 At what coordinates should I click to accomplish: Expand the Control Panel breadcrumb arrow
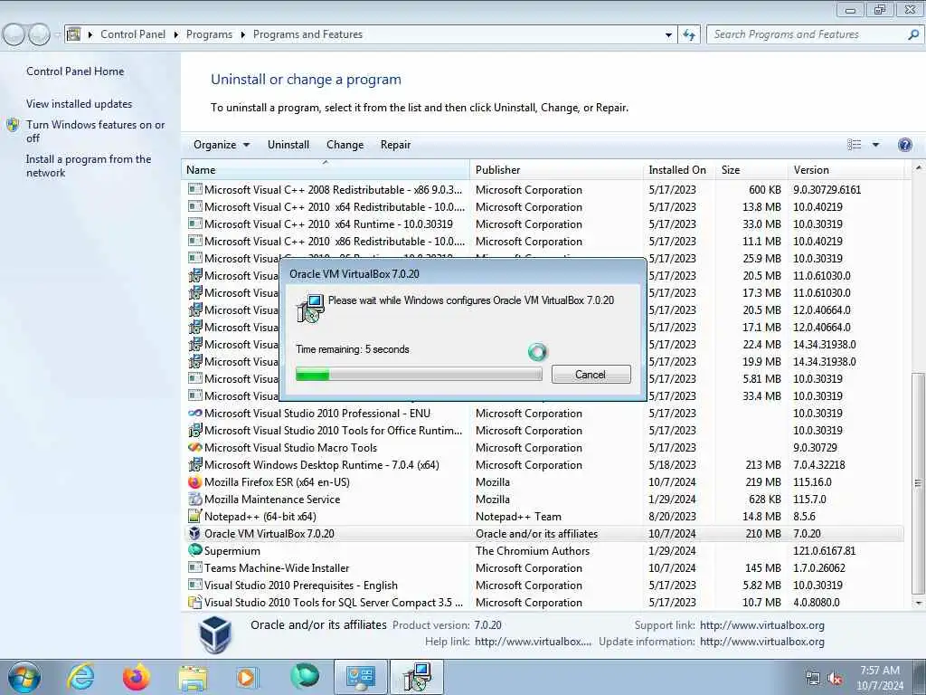coord(176,34)
